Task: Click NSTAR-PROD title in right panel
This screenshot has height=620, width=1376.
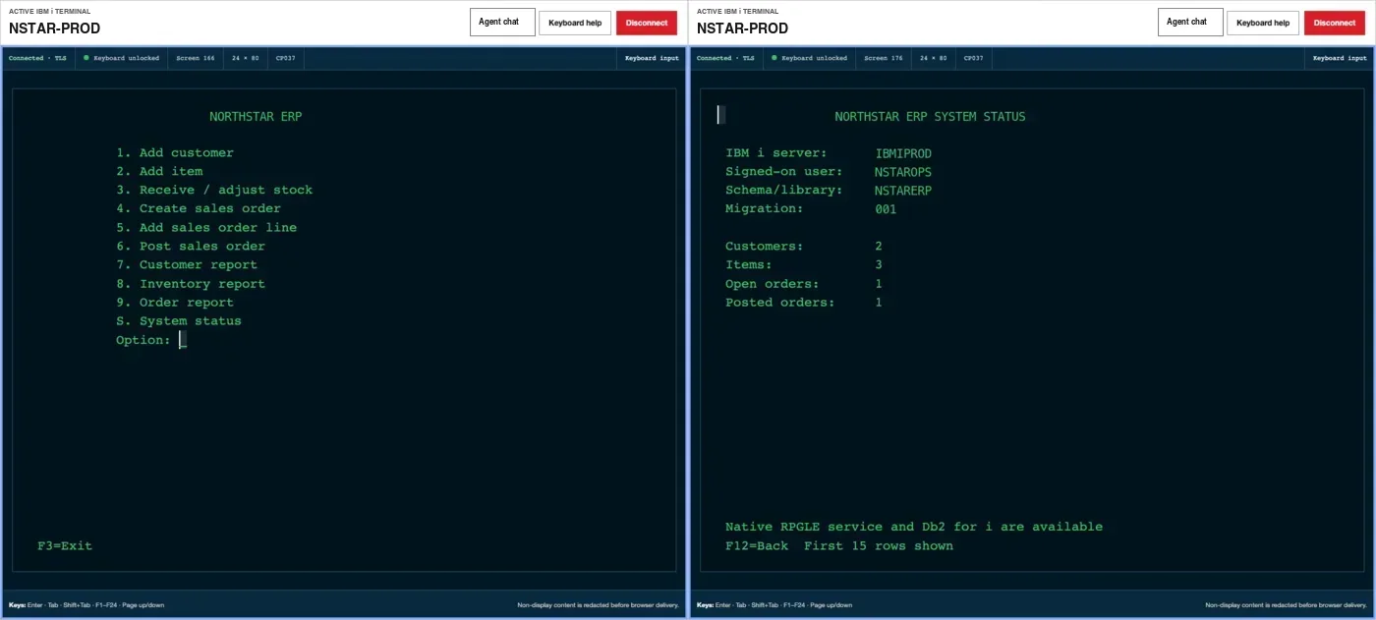Action: pos(742,28)
